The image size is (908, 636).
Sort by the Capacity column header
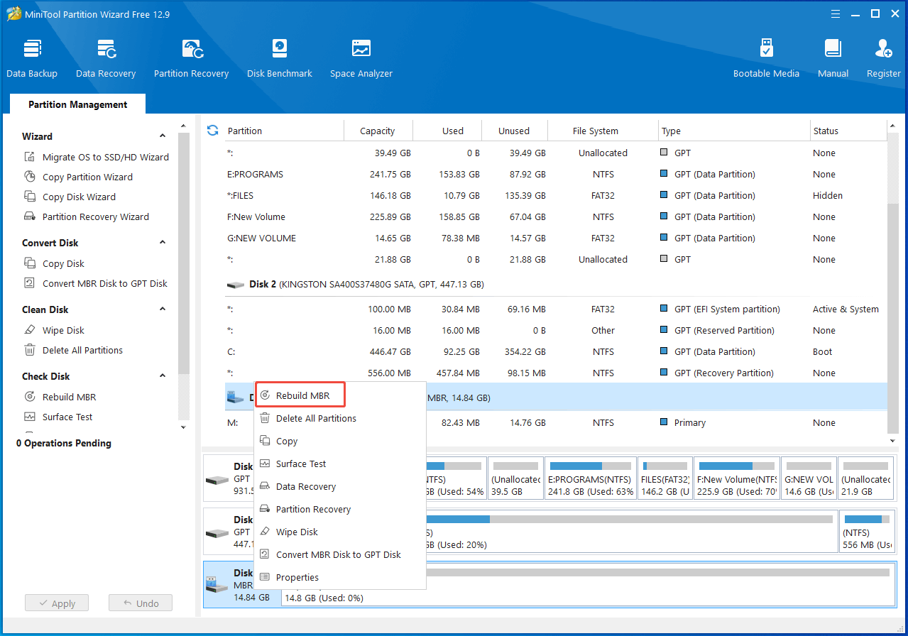tap(378, 131)
